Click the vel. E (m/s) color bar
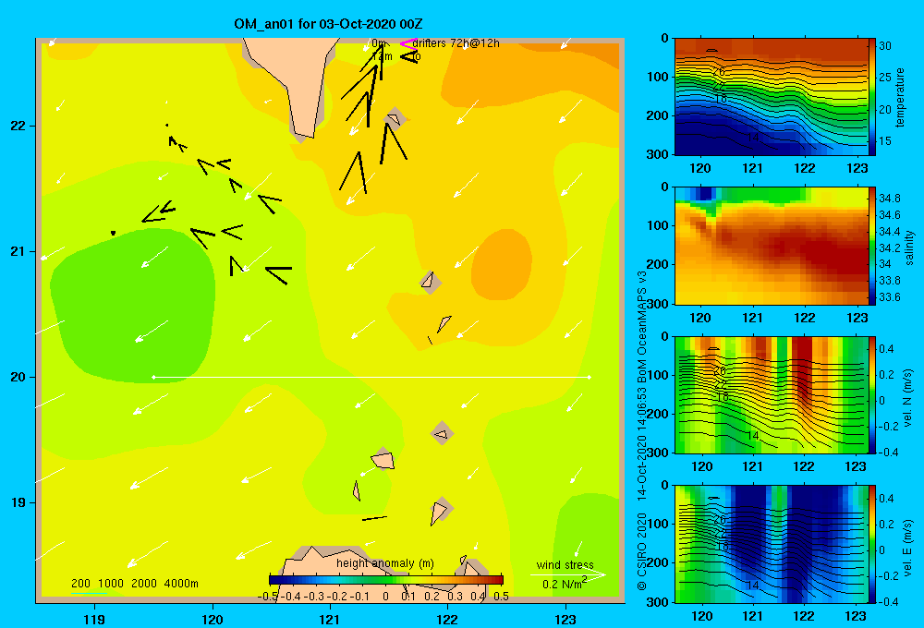Viewport: 924px width, 628px height. coord(872,544)
